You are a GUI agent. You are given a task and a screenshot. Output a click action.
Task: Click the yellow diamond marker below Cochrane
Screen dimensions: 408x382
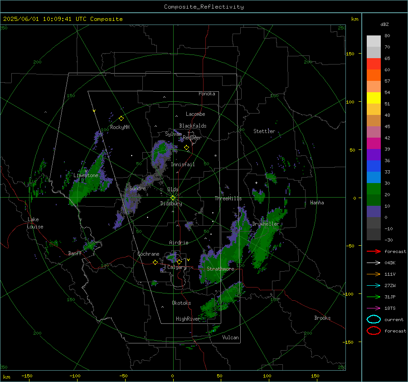155,263
